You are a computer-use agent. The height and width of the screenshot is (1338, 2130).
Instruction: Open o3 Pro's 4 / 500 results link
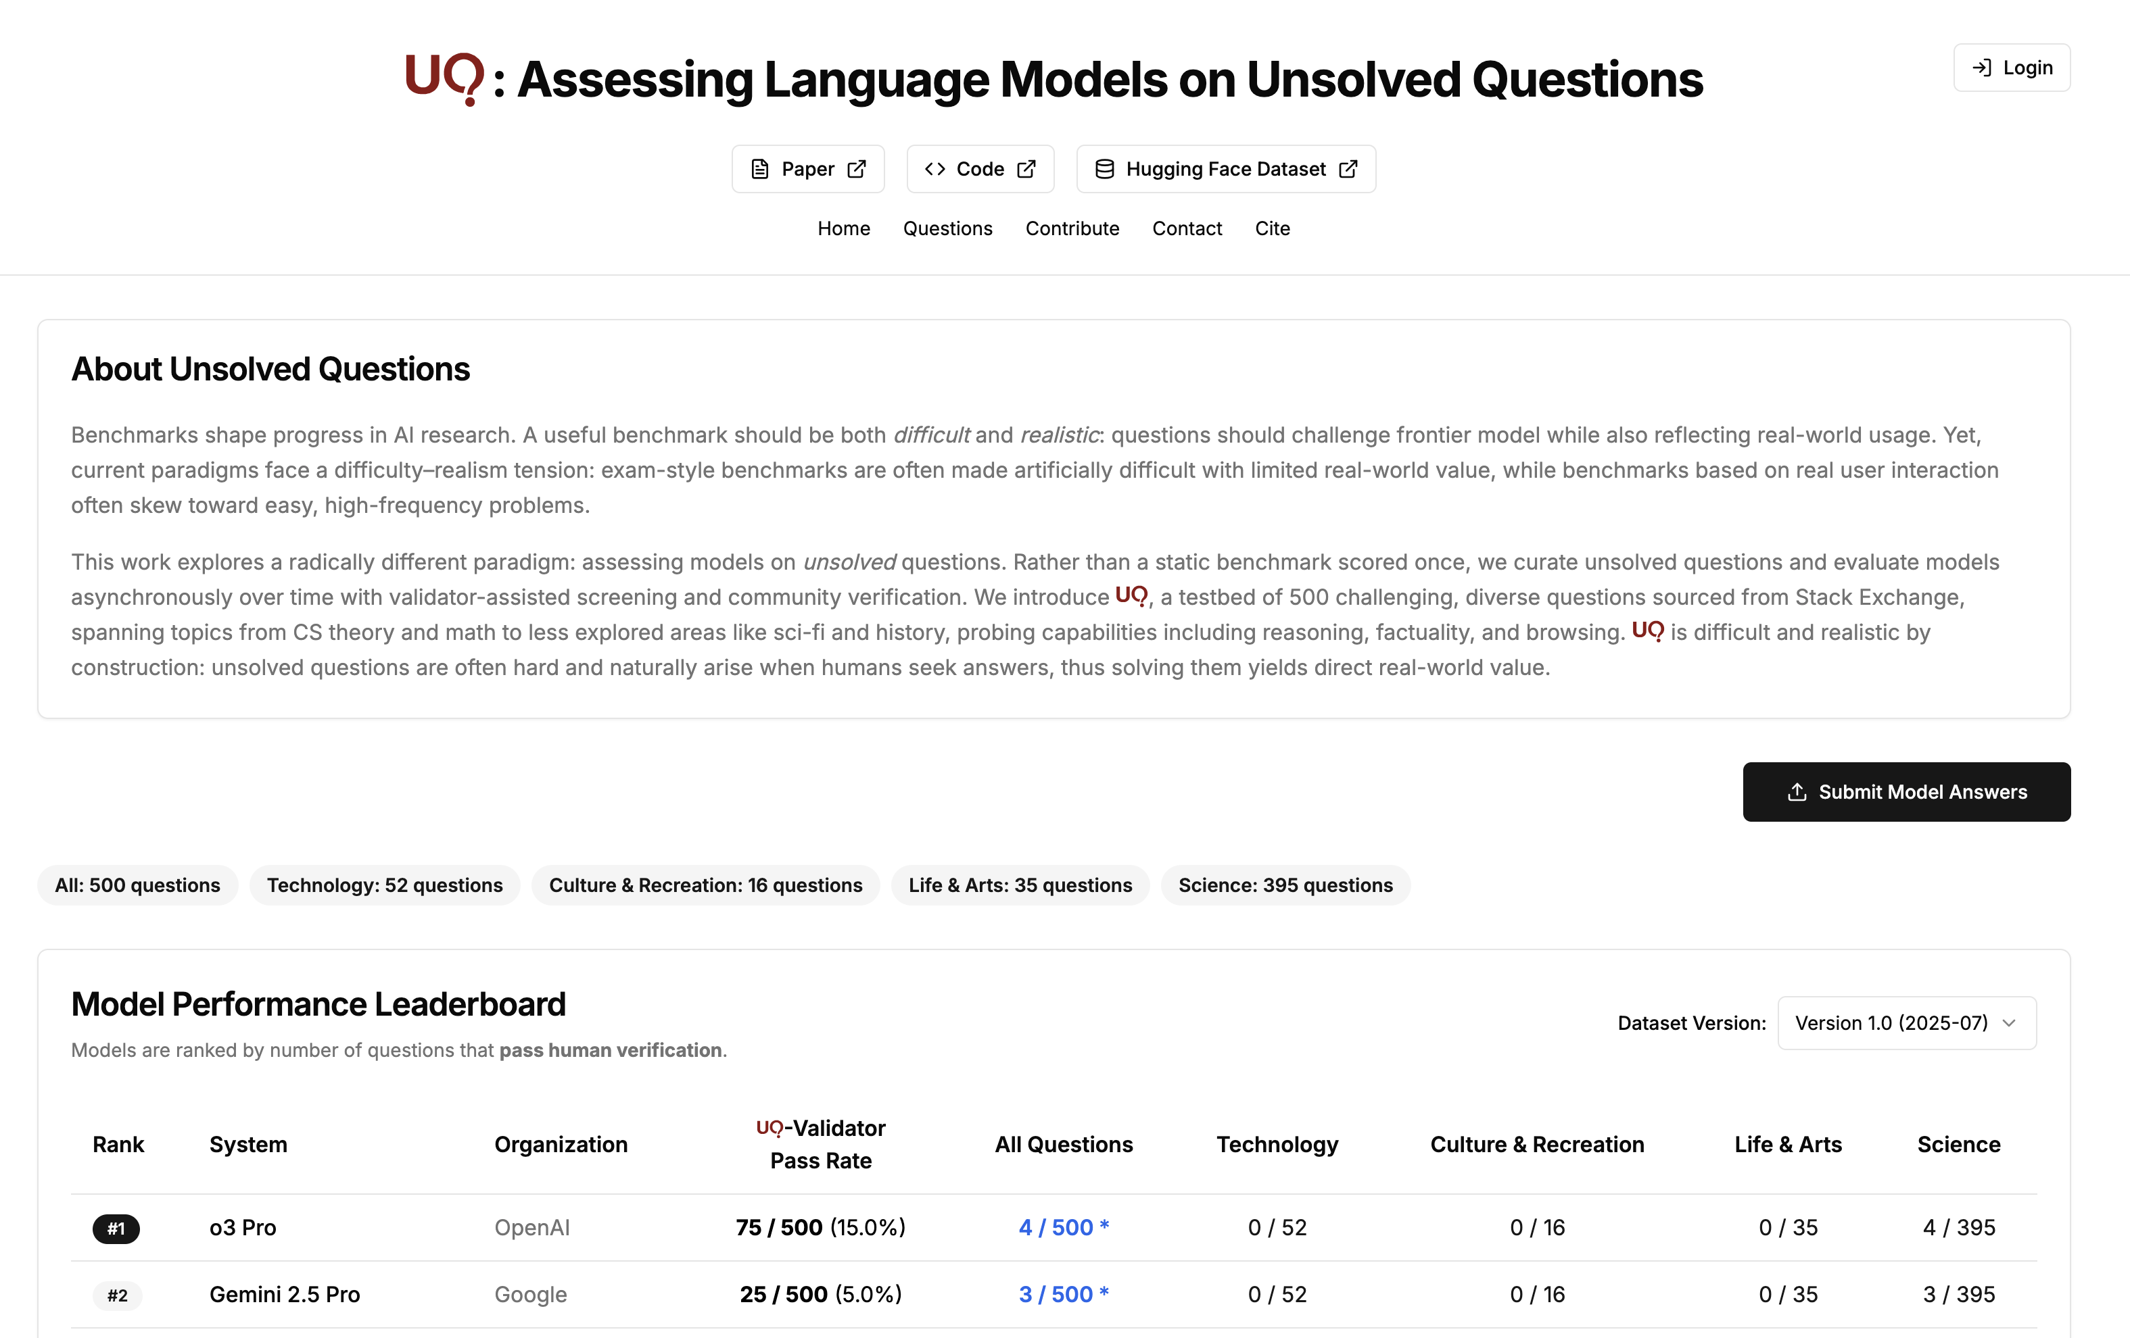pyautogui.click(x=1062, y=1228)
